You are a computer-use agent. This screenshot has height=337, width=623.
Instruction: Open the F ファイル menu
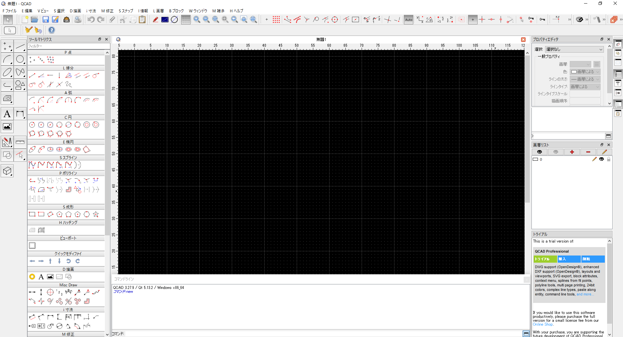pos(9,11)
